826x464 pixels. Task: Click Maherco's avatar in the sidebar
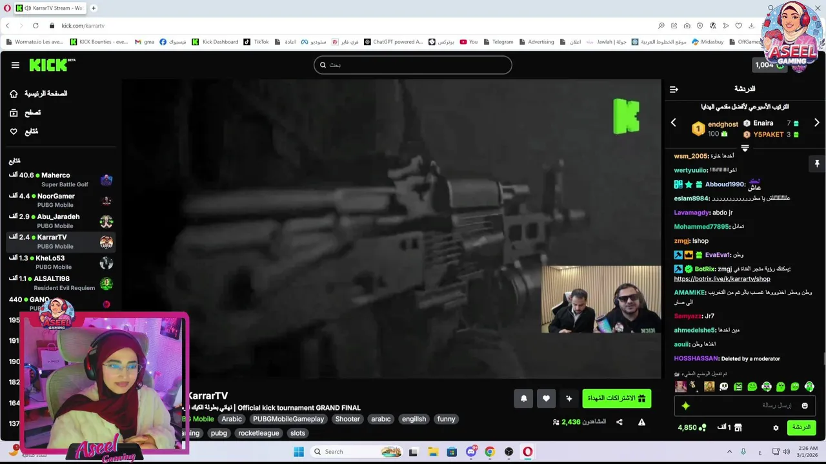point(106,180)
